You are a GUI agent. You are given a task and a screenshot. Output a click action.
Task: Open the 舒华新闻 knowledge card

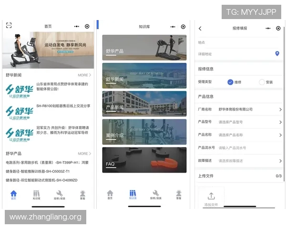144,75
